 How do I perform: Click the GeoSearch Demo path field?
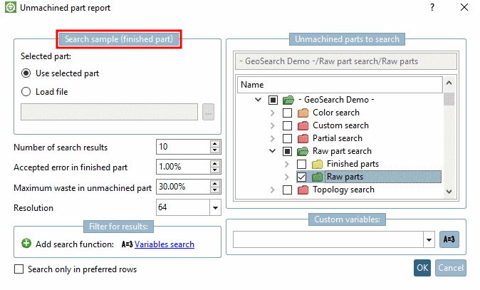346,61
